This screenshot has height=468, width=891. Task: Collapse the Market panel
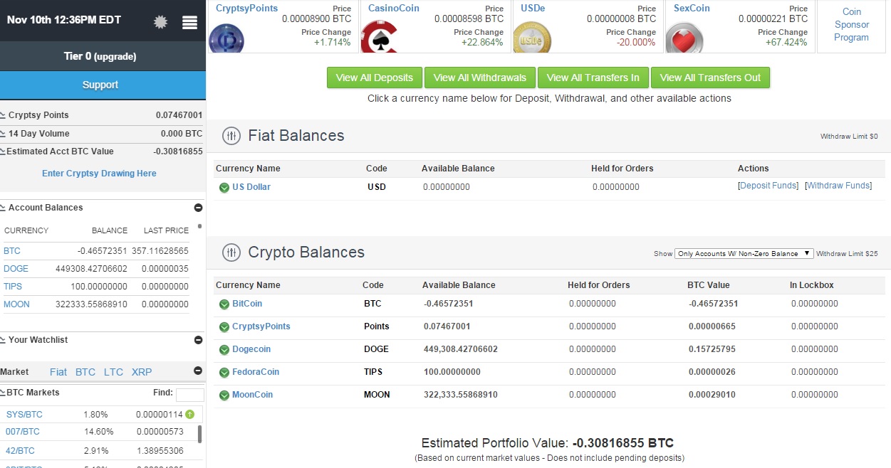[198, 371]
